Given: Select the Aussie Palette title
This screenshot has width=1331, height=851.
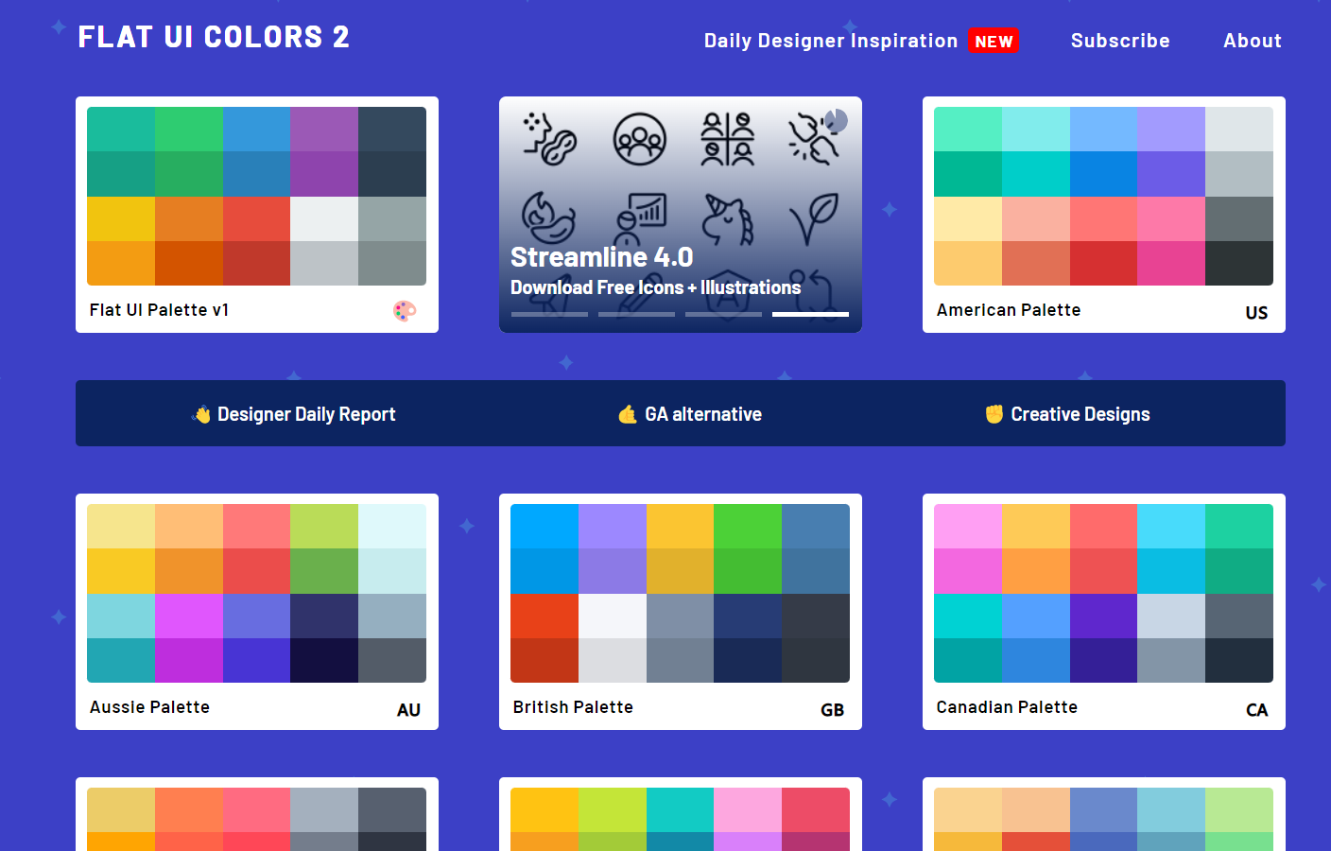Looking at the screenshot, I should [149, 707].
